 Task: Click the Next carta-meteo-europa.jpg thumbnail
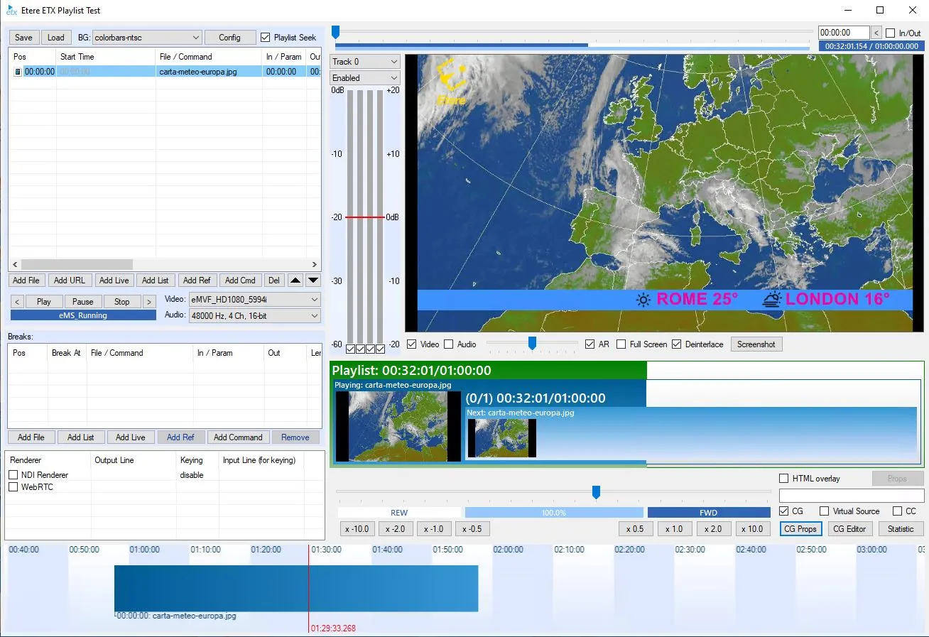[x=501, y=438]
